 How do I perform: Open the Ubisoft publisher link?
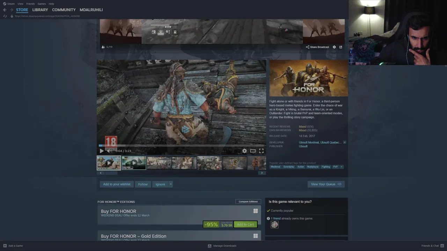pos(303,146)
